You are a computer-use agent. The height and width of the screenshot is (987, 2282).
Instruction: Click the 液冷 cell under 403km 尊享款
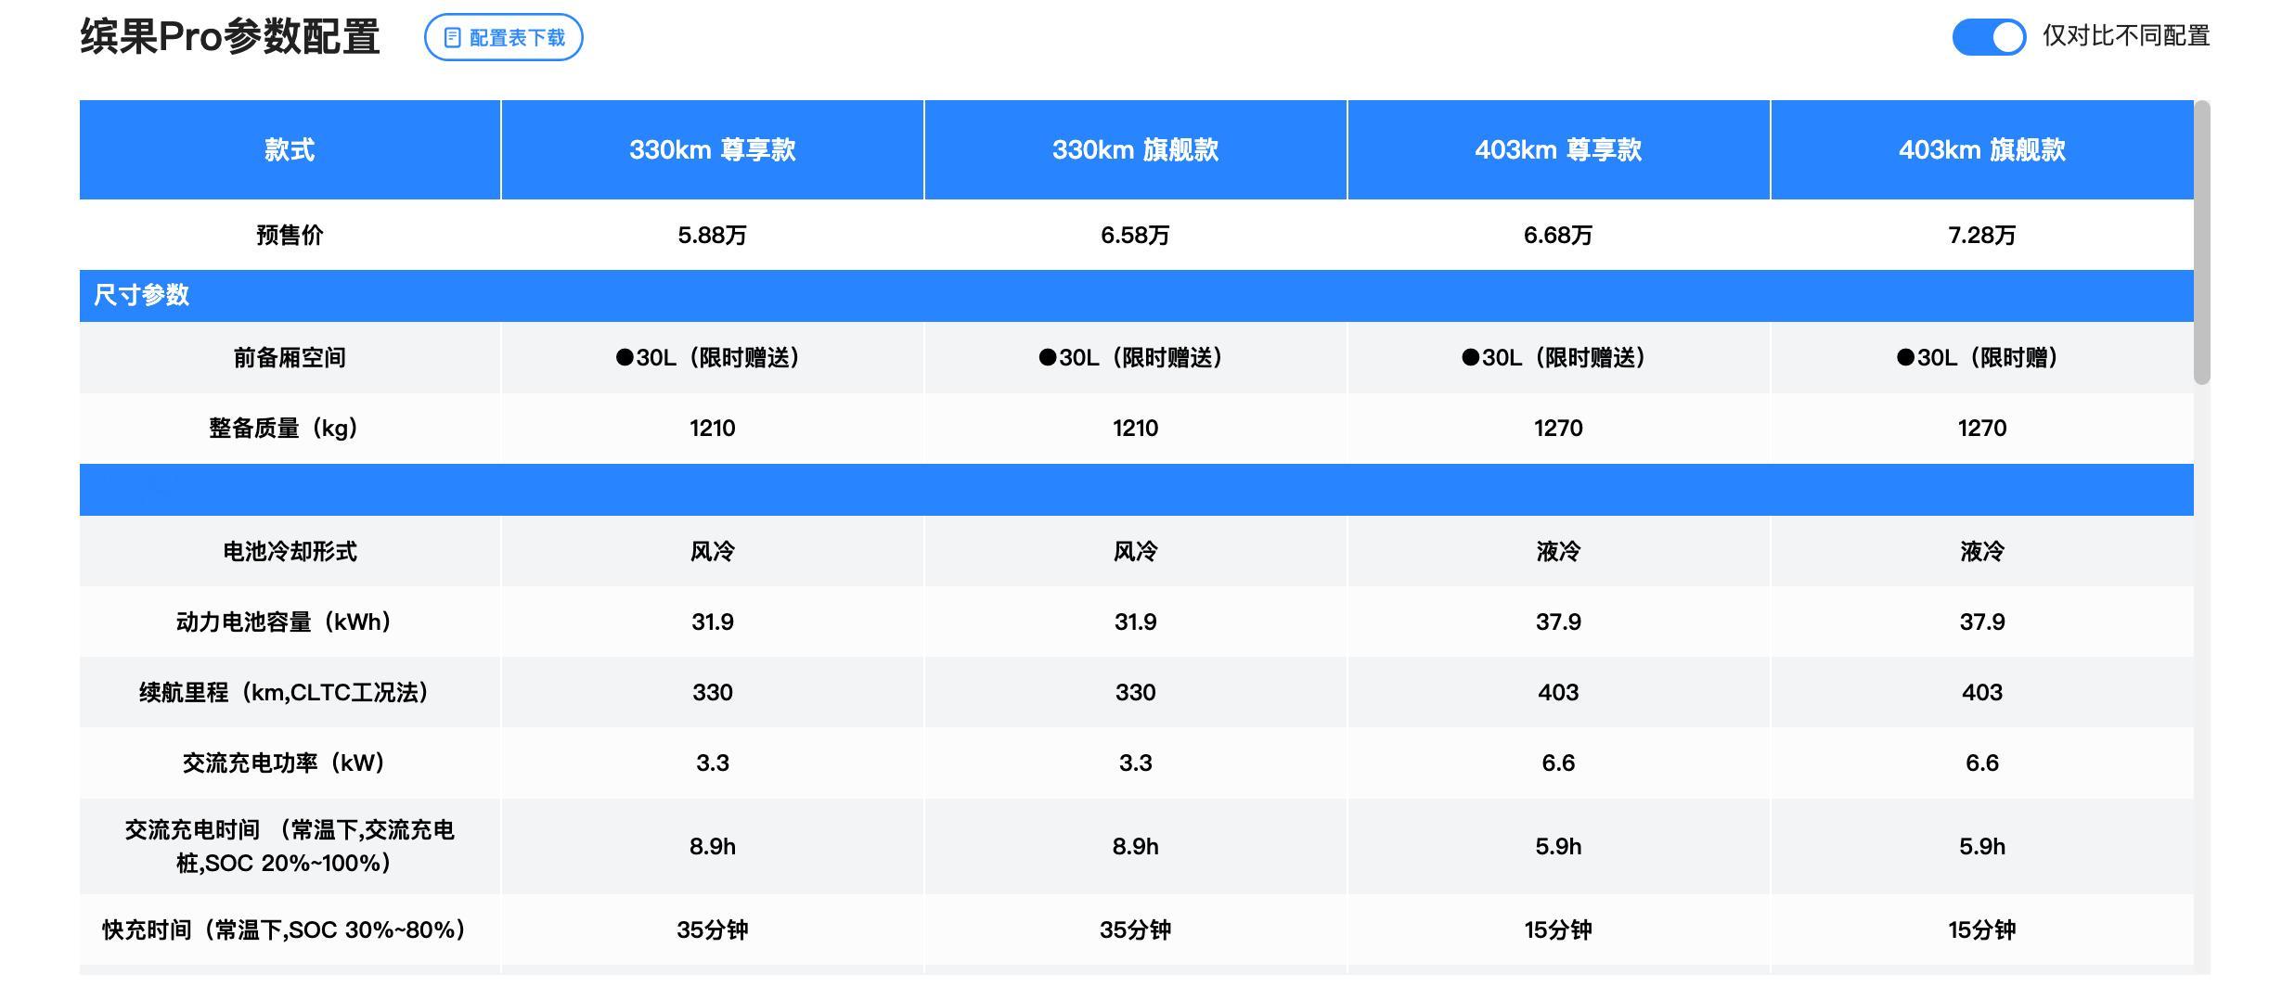tap(1558, 551)
